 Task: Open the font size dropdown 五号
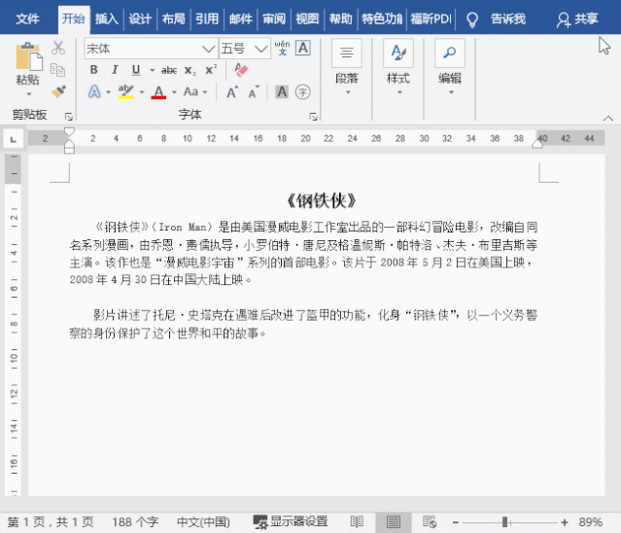pos(261,49)
